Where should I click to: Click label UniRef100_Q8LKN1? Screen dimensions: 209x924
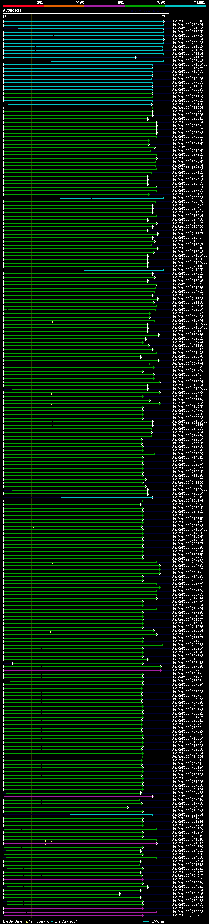coord(187,879)
